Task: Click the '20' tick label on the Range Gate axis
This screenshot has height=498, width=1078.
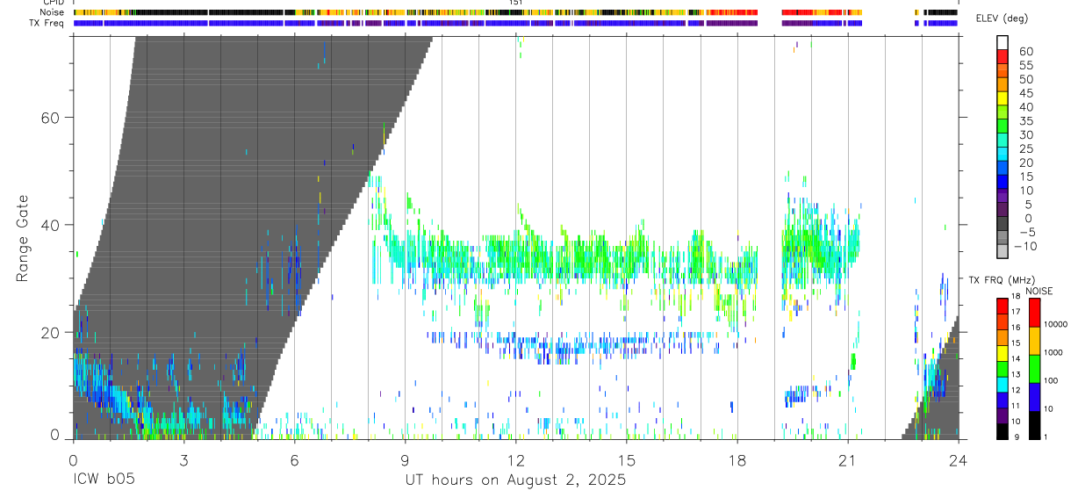Action: pos(52,332)
